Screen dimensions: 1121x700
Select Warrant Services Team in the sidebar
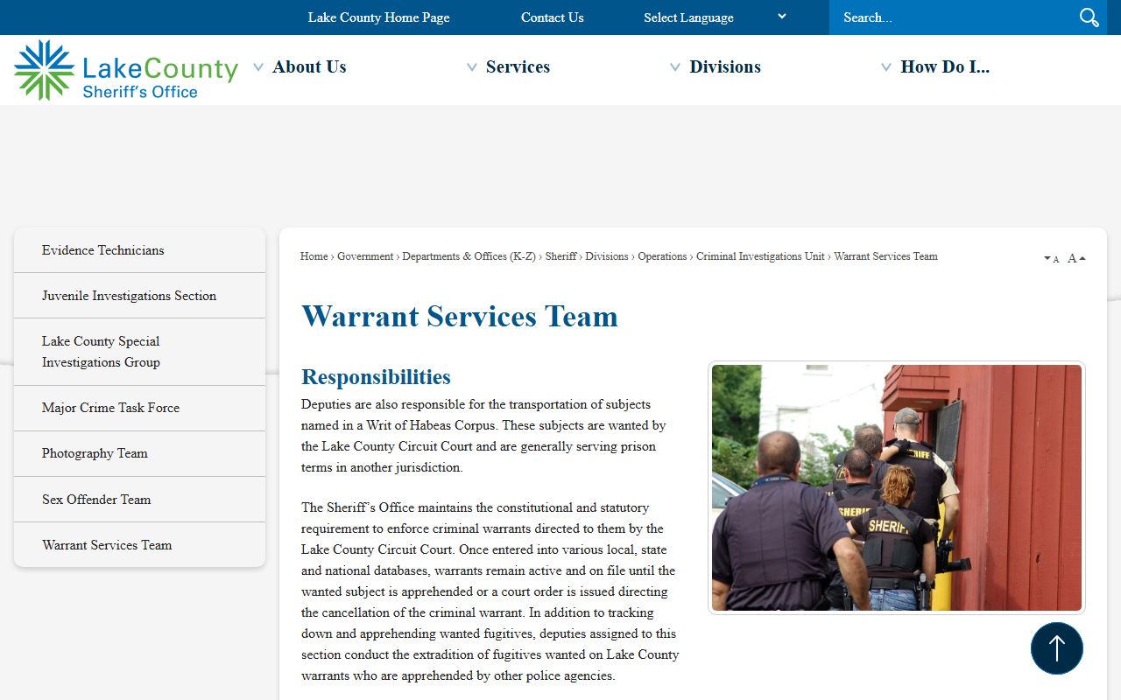(139, 545)
